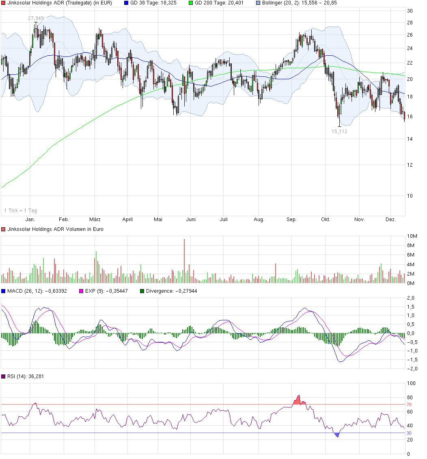This screenshot has width=427, height=459.
Task: Click the RSI (14) legend icon
Action: coord(3,376)
